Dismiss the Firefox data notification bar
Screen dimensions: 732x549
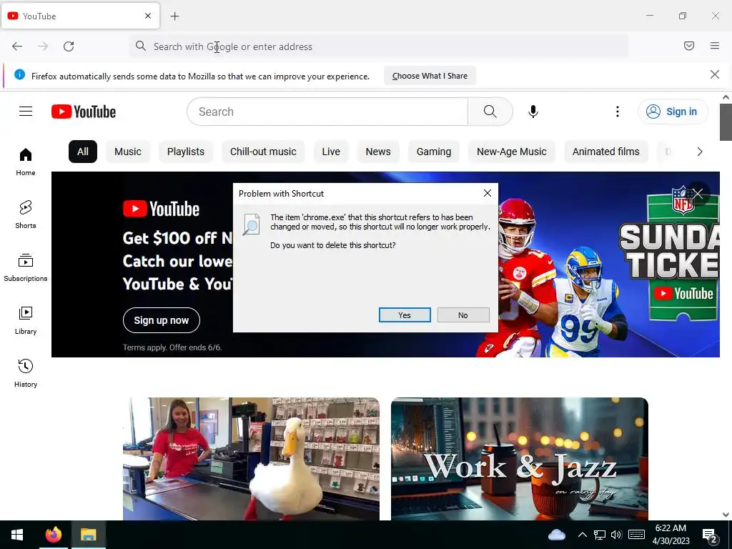pyautogui.click(x=715, y=74)
